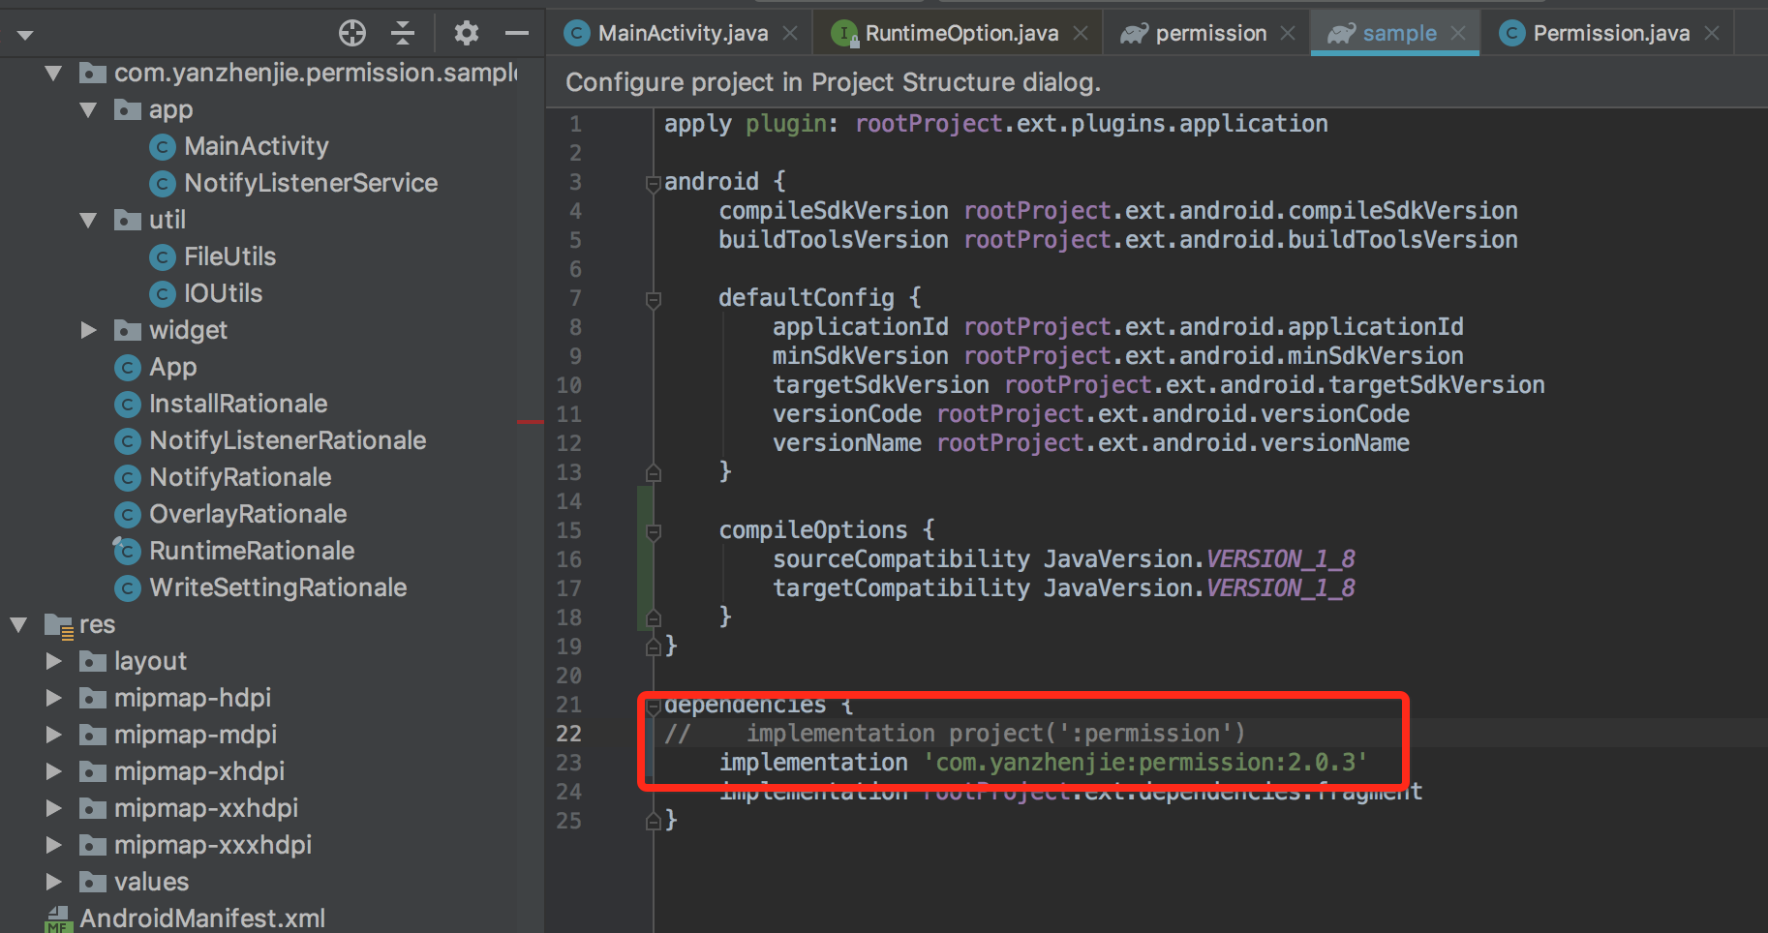Close the MainActivity.java tab
This screenshot has height=933, width=1768.
tap(790, 33)
